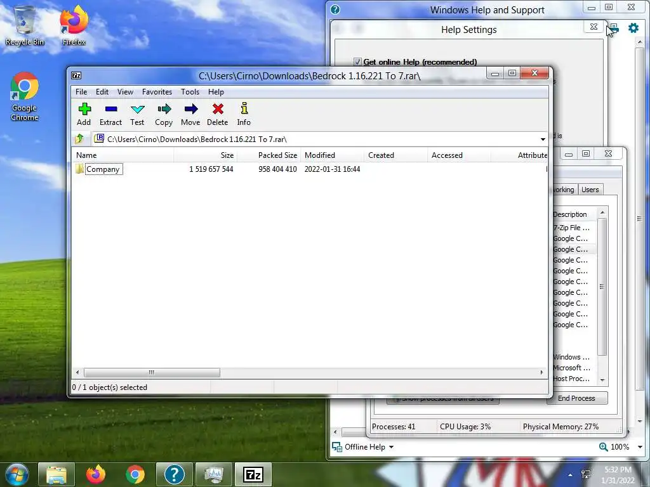The image size is (650, 487).
Task: Sort by the Created column header
Action: click(x=395, y=155)
